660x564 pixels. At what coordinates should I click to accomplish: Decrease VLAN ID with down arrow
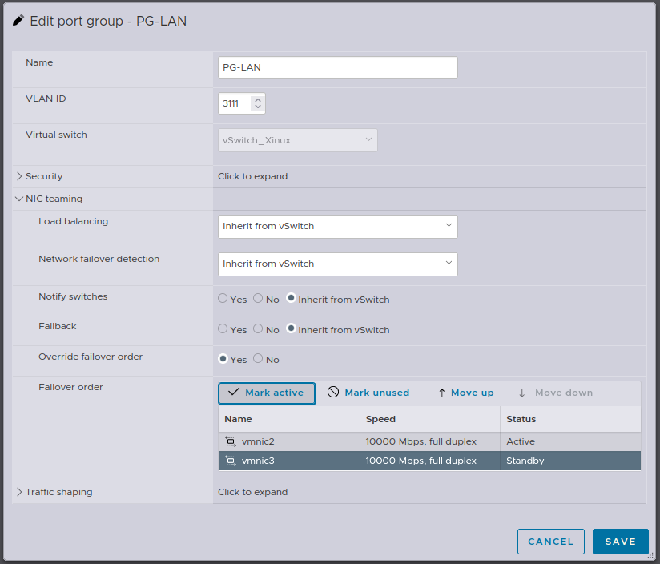258,107
